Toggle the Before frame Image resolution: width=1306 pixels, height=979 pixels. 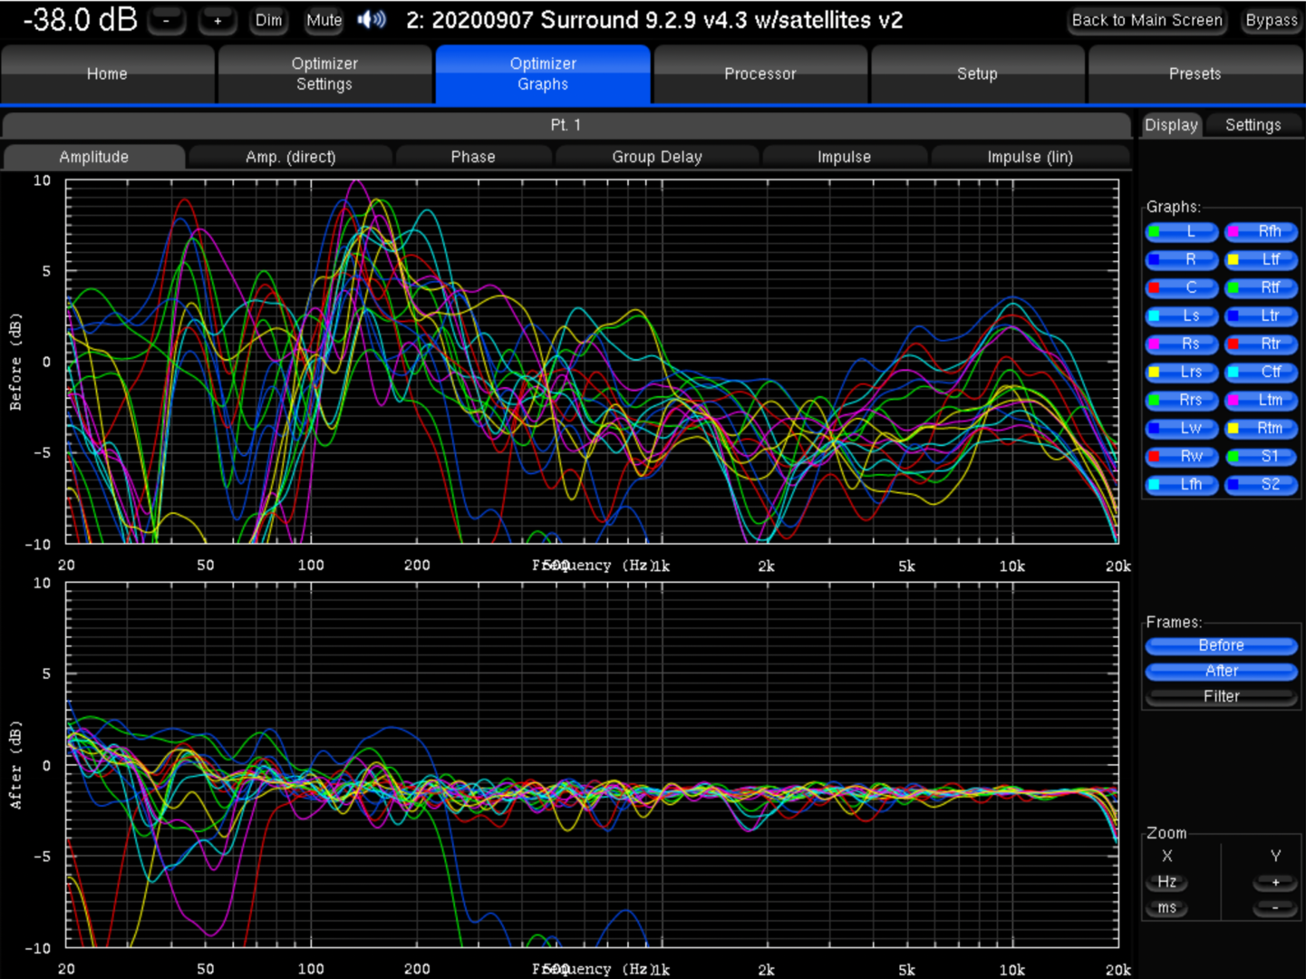pyautogui.click(x=1221, y=645)
